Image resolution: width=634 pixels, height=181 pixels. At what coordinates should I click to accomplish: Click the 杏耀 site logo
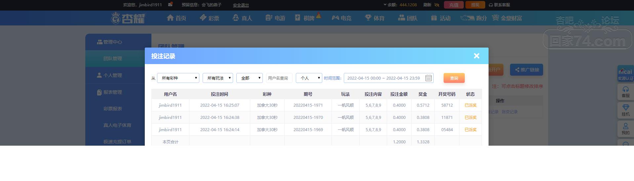(128, 18)
